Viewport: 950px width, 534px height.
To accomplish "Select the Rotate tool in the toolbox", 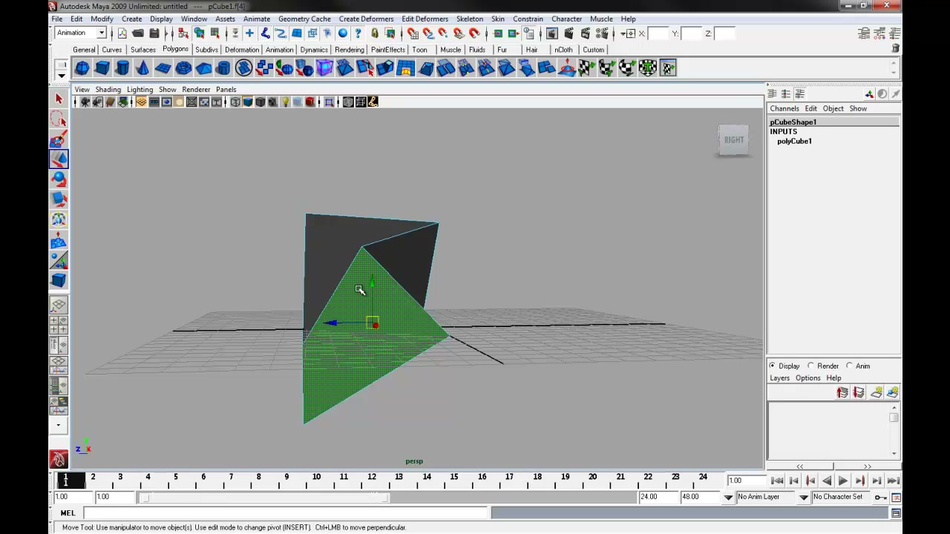I will tap(59, 179).
